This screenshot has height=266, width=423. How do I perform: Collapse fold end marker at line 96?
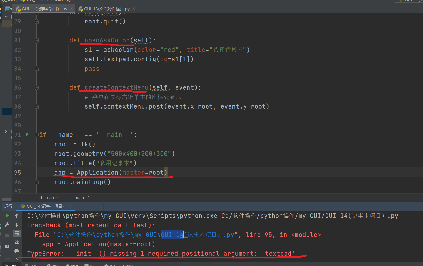(36, 182)
